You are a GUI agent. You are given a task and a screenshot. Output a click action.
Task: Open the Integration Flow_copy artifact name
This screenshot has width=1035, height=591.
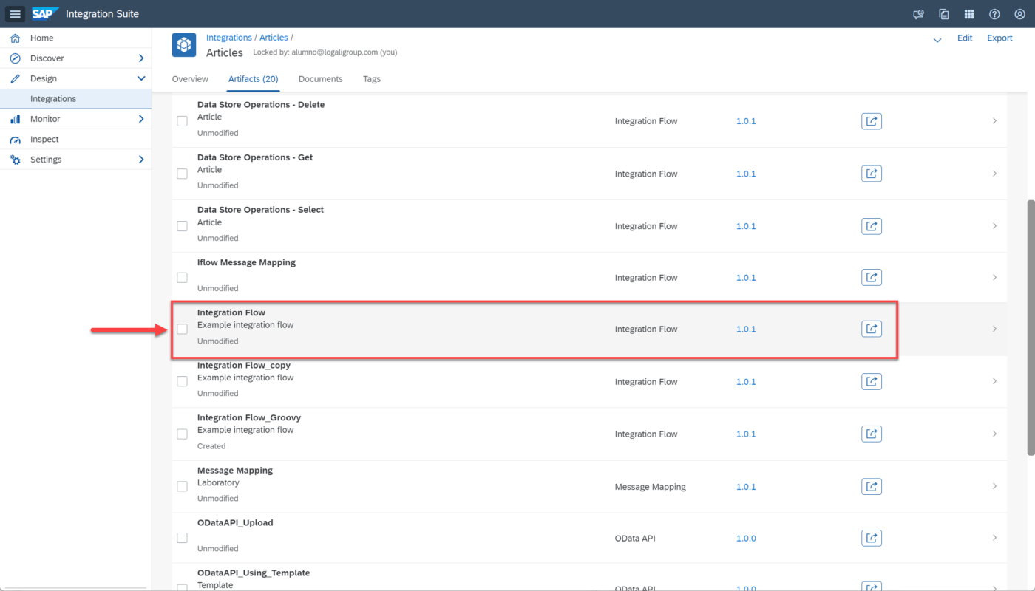[x=244, y=366]
